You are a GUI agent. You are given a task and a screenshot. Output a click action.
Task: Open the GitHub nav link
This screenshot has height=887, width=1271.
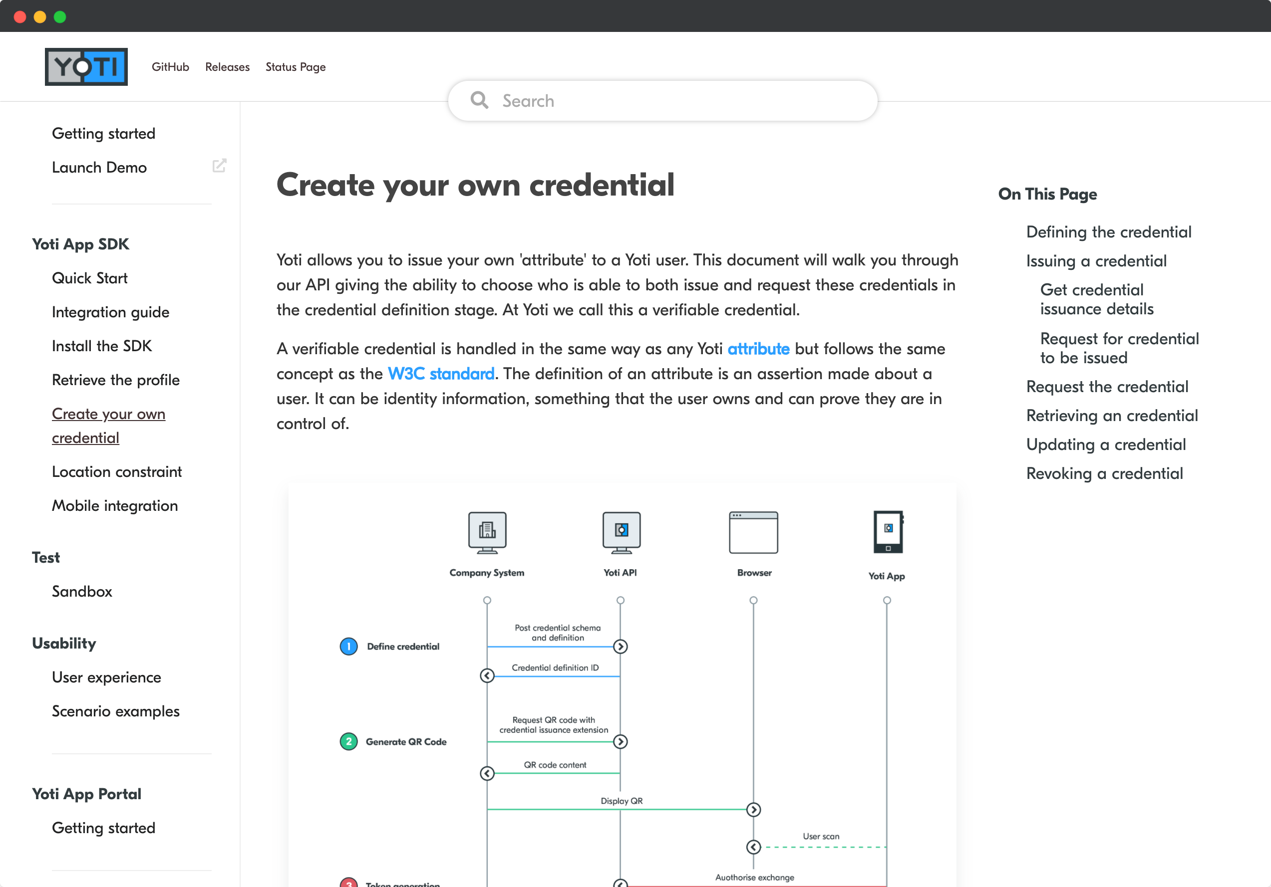[x=171, y=66]
